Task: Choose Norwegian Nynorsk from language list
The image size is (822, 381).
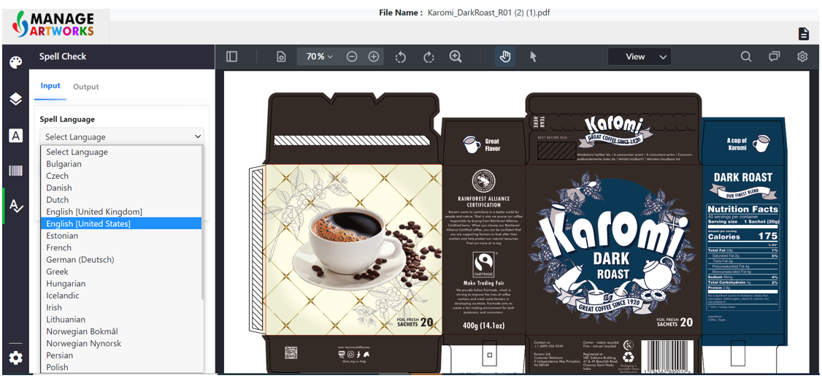Action: point(121,344)
